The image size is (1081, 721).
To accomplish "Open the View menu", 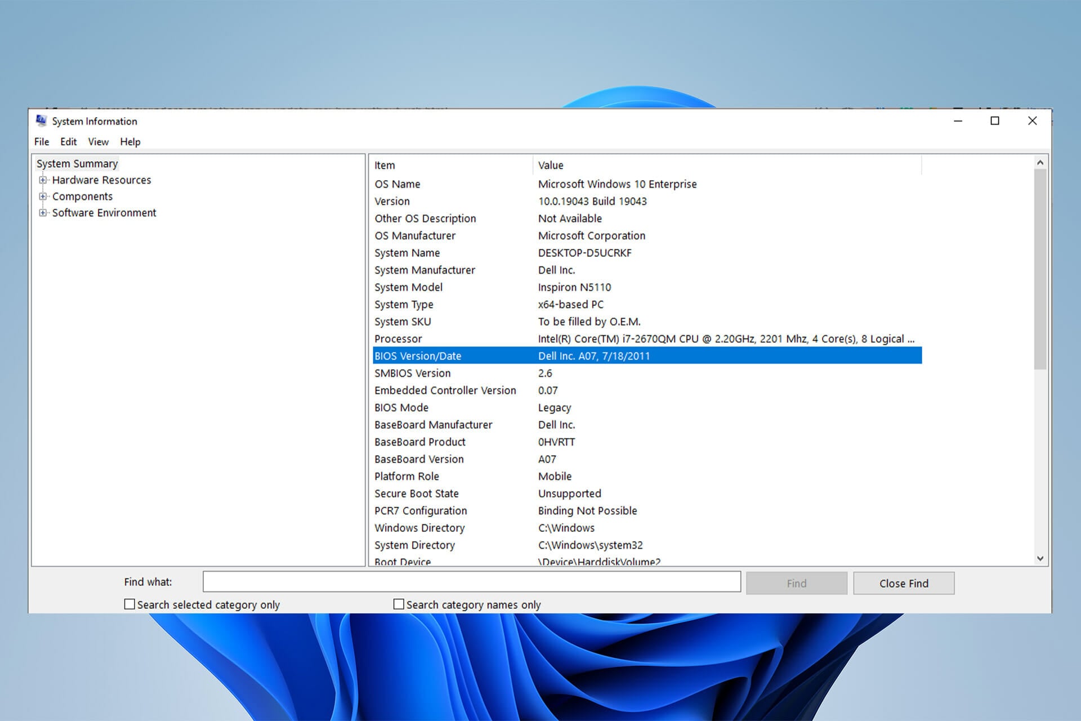I will 98,142.
